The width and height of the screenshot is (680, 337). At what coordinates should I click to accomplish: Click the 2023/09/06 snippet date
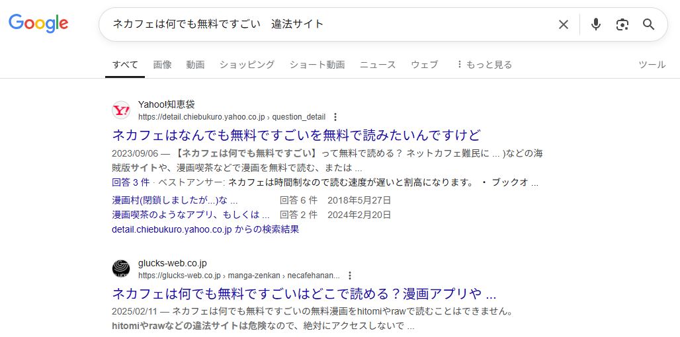(135, 153)
